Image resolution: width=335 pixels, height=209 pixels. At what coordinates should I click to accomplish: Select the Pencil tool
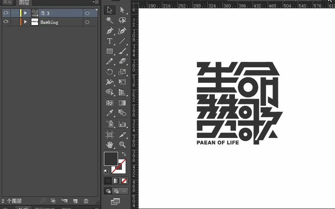click(110, 61)
